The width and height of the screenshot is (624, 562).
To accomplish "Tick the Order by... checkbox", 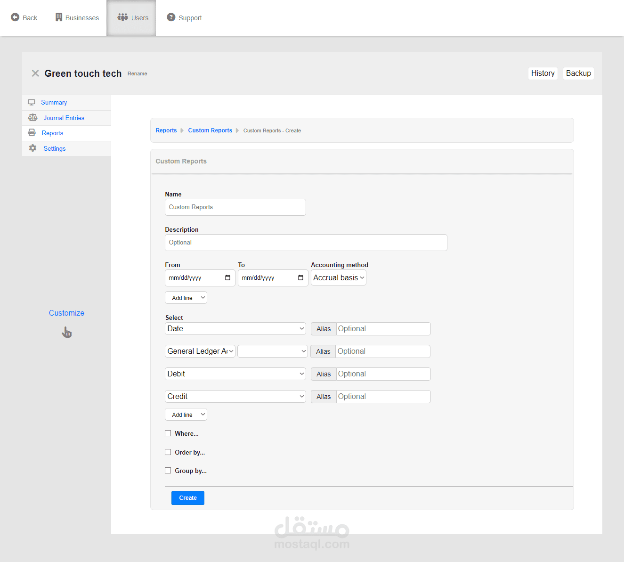I will coord(168,452).
